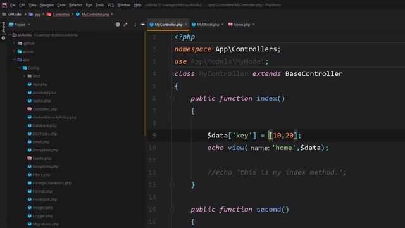Expand the admin folder
The width and height of the screenshot is (405, 228).
click(15, 51)
